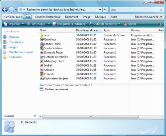Open Recherches favorite link
The image size is (166, 136).
[x=16, y=57]
